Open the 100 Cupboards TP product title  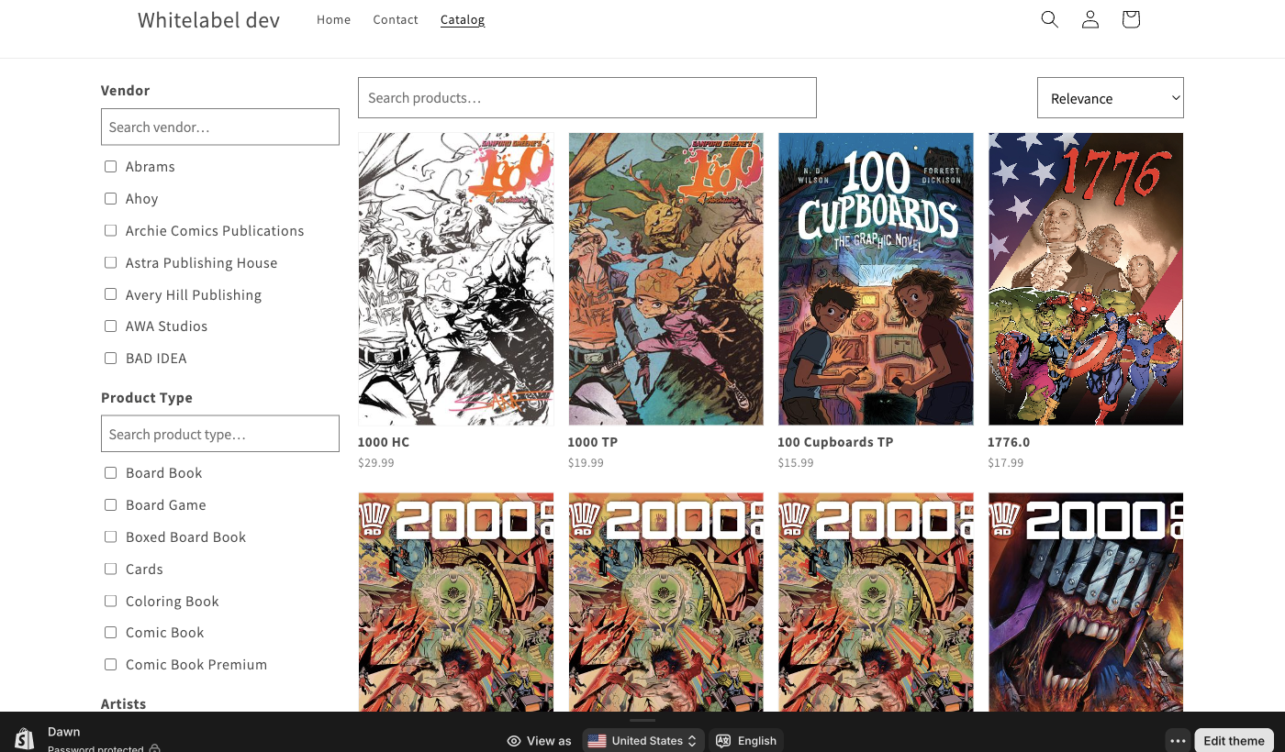(x=835, y=442)
